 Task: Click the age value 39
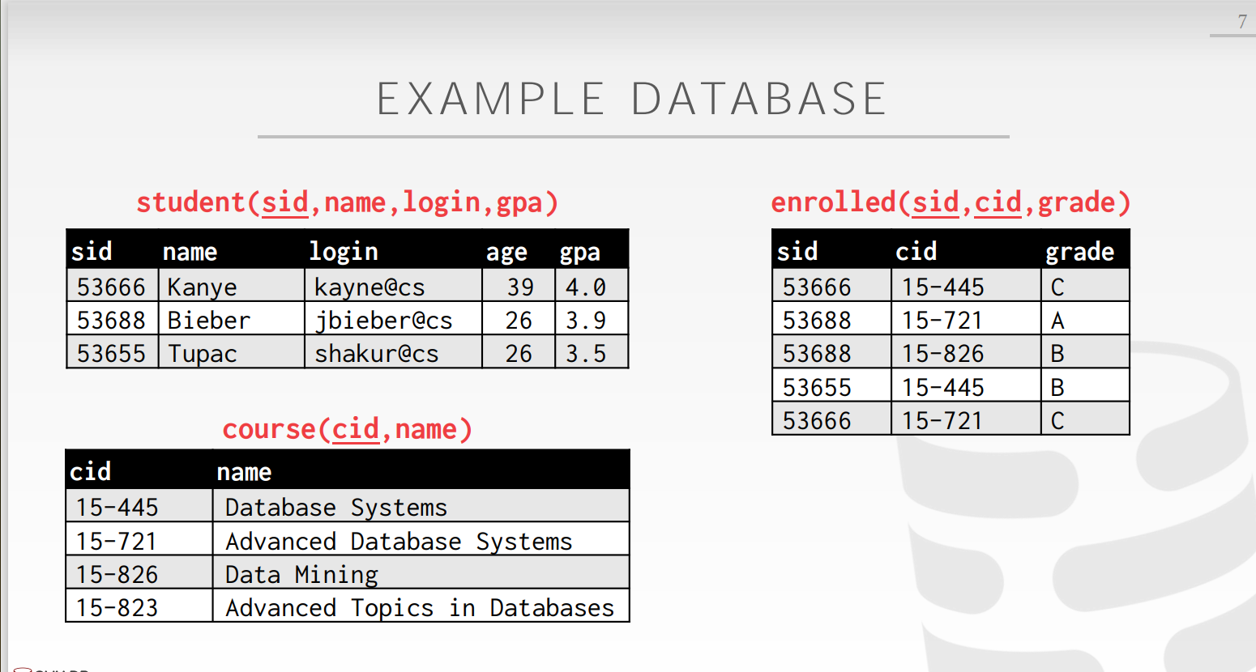click(x=520, y=287)
